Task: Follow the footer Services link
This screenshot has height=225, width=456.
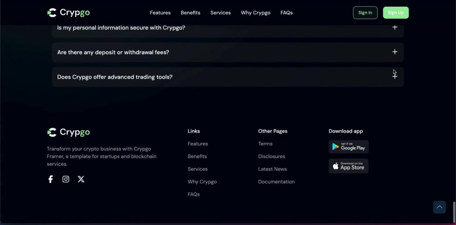Action: pos(198,169)
